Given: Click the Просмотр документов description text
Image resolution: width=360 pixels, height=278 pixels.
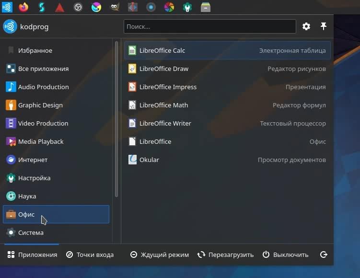Looking at the screenshot, I should (292, 160).
